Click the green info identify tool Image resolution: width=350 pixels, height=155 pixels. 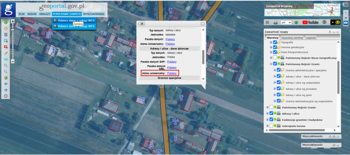tap(6, 22)
